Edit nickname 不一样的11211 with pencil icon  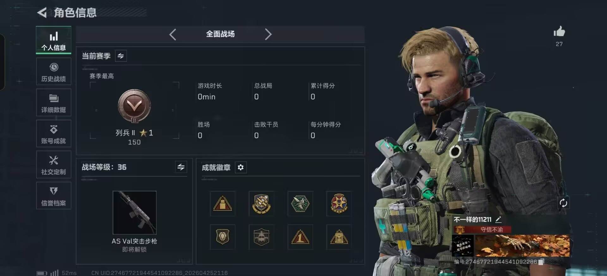click(498, 219)
